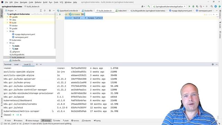This screenshot has width=222, height=125.
Task: Open the Spring tool window button
Action: pyautogui.click(x=97, y=120)
